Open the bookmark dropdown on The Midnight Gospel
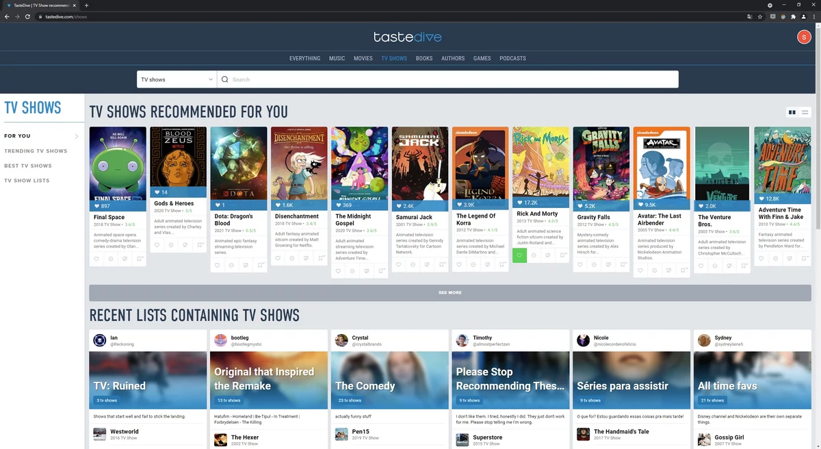Viewport: 821px width, 449px height. 380,271
